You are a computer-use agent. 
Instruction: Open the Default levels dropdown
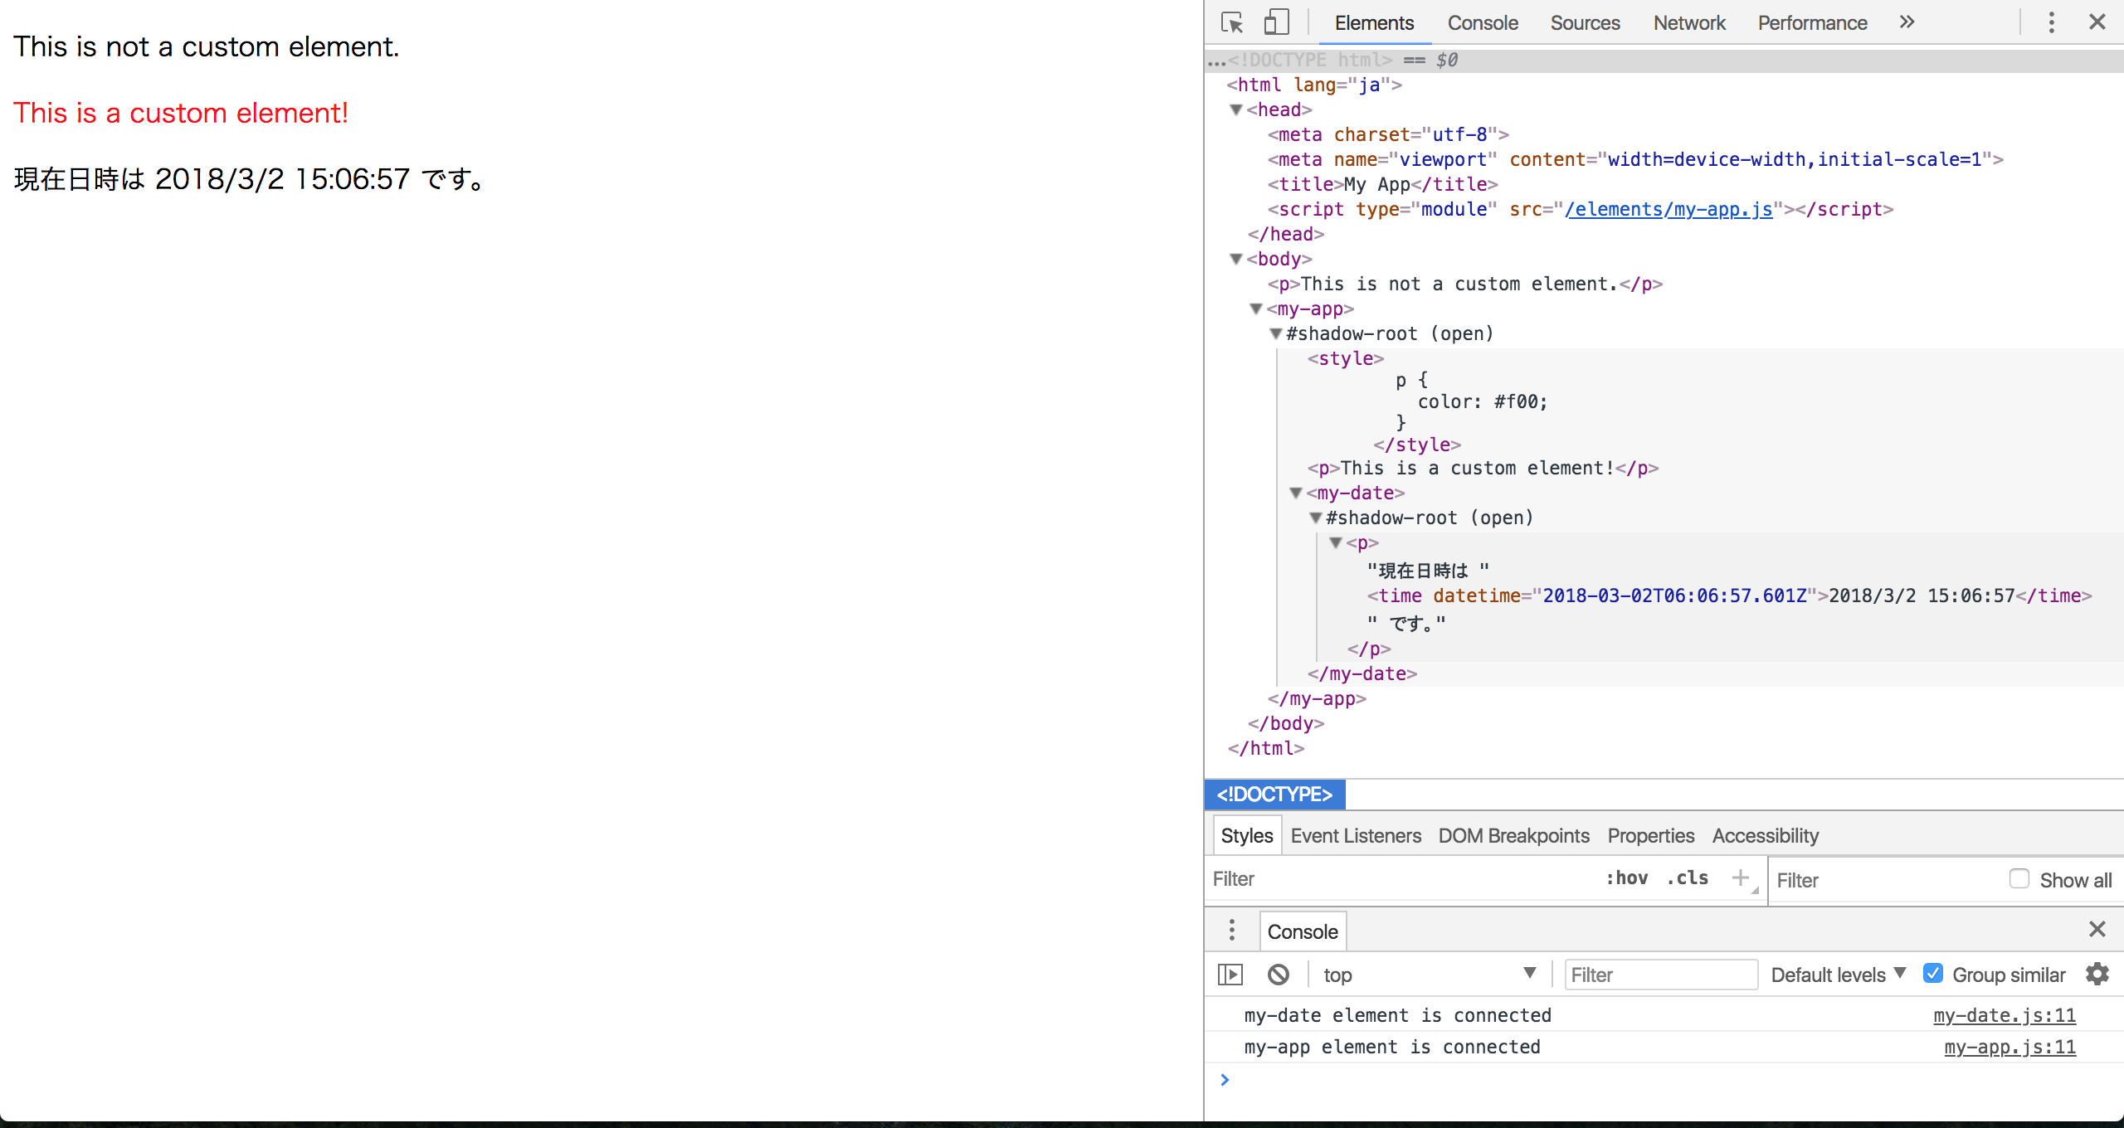pyautogui.click(x=1840, y=974)
